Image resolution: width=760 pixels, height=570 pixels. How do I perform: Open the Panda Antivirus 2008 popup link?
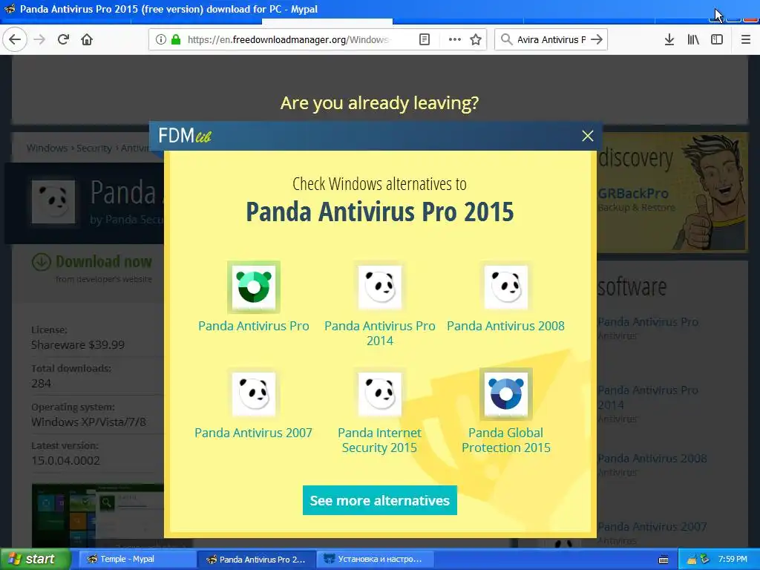pos(505,326)
